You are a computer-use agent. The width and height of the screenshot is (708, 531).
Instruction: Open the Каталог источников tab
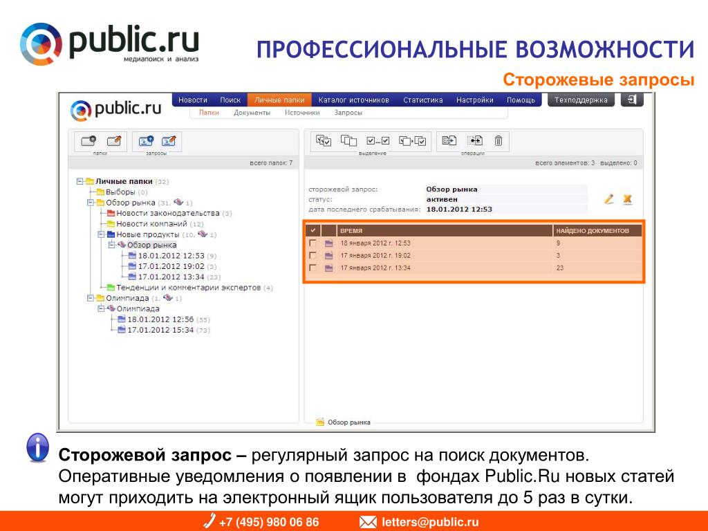click(353, 100)
